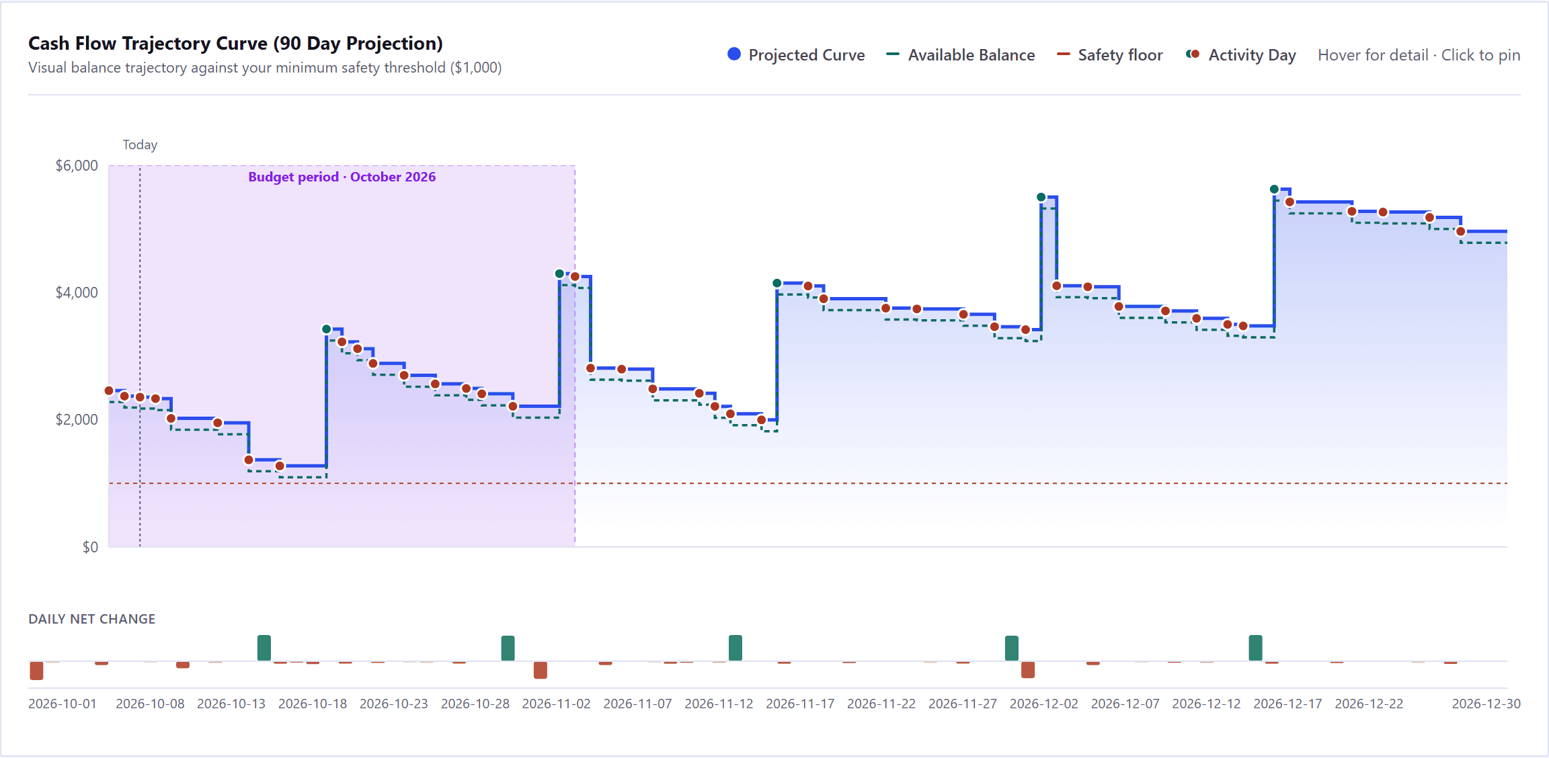The image size is (1549, 758).
Task: Click the '$4,000' y-axis label
Action: click(x=77, y=292)
